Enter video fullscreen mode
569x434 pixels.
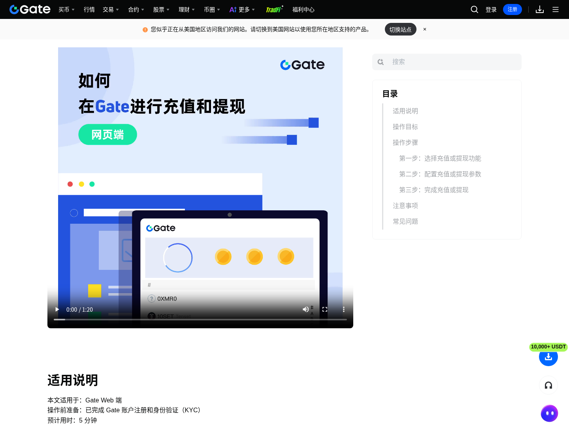point(325,309)
